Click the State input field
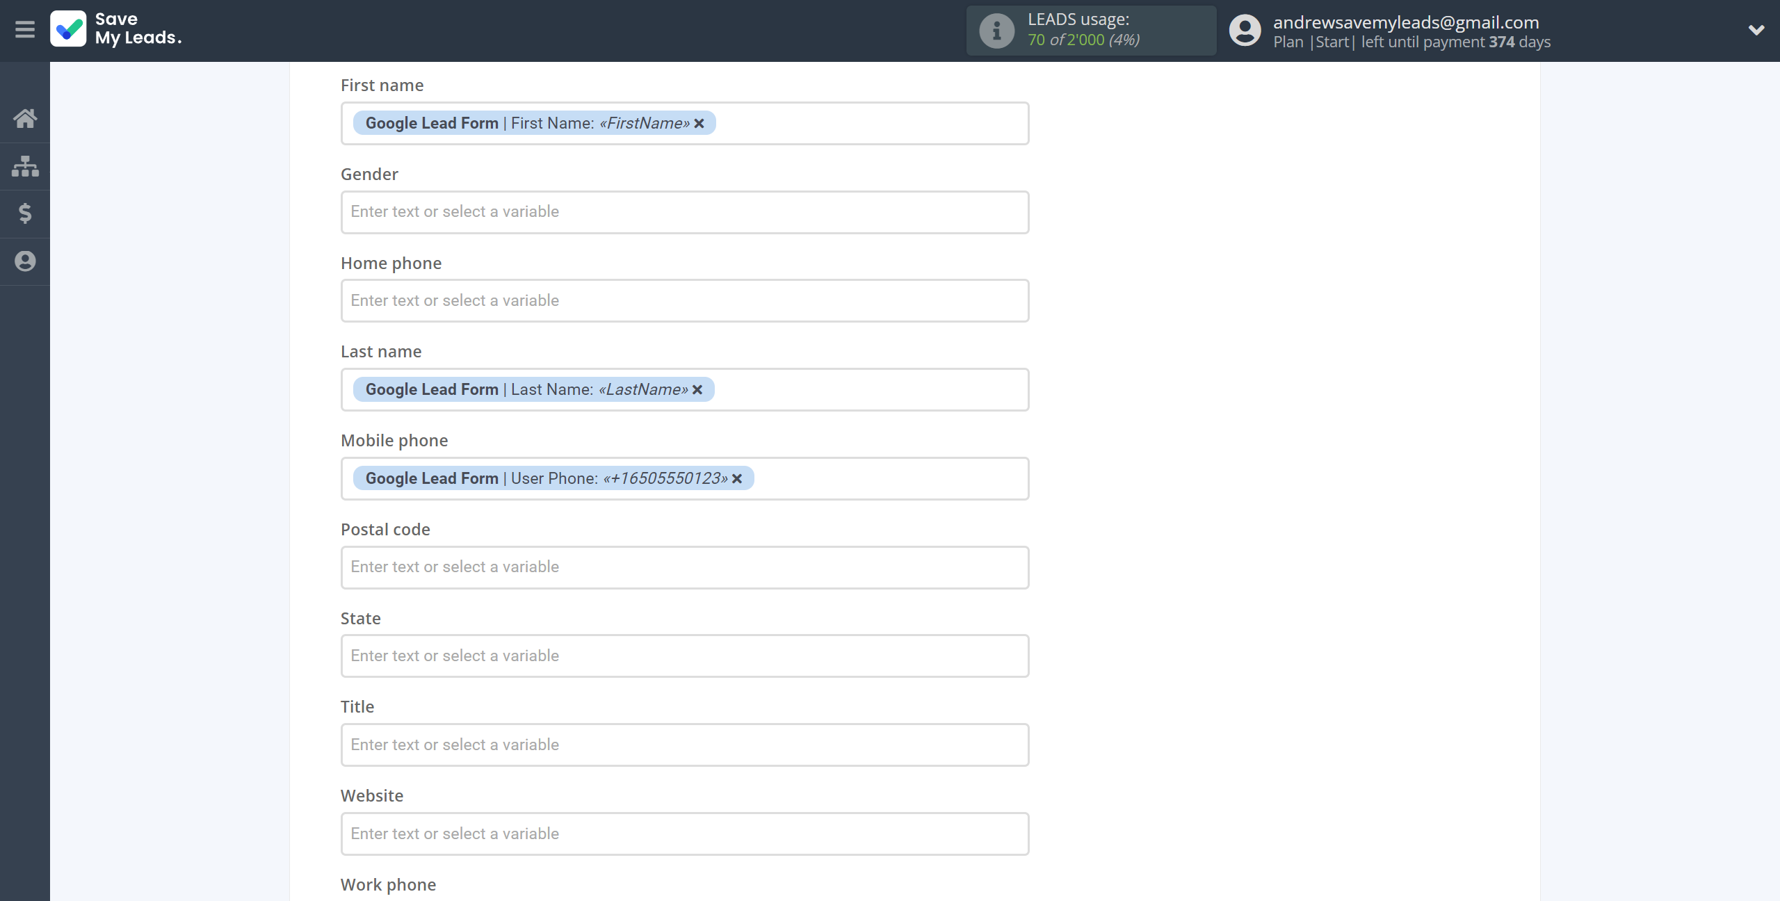This screenshot has width=1780, height=901. click(x=685, y=656)
